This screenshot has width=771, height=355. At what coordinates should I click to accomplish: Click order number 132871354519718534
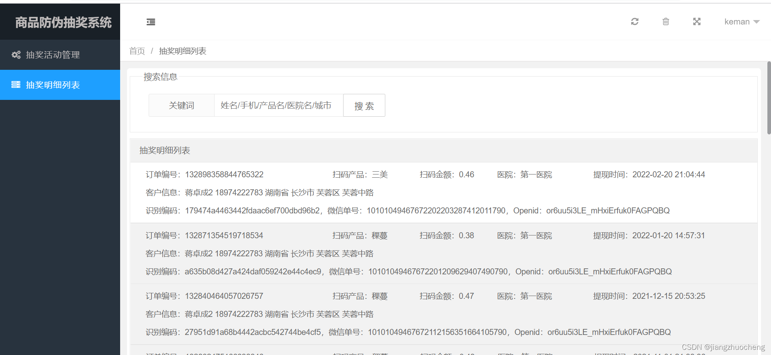point(224,235)
